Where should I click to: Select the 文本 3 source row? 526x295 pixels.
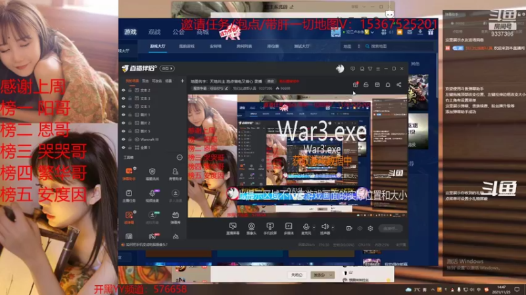click(153, 98)
